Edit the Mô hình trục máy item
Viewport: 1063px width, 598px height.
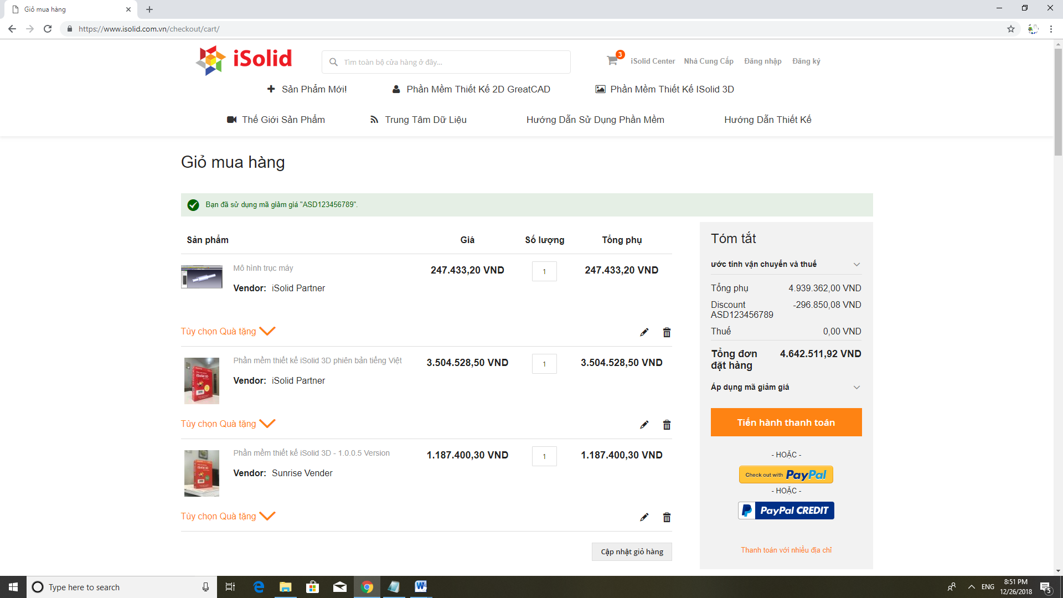644,332
